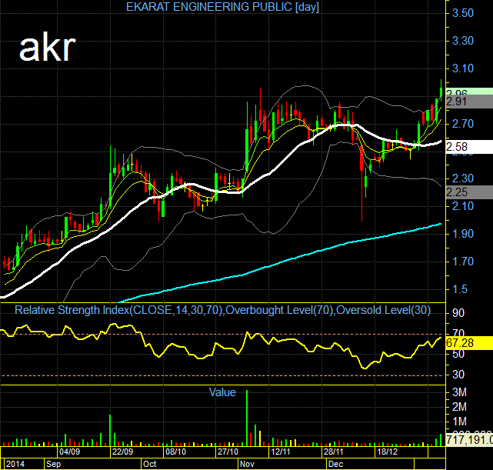Select the 3.50 price axis label
The image size is (493, 470).
pos(462,13)
